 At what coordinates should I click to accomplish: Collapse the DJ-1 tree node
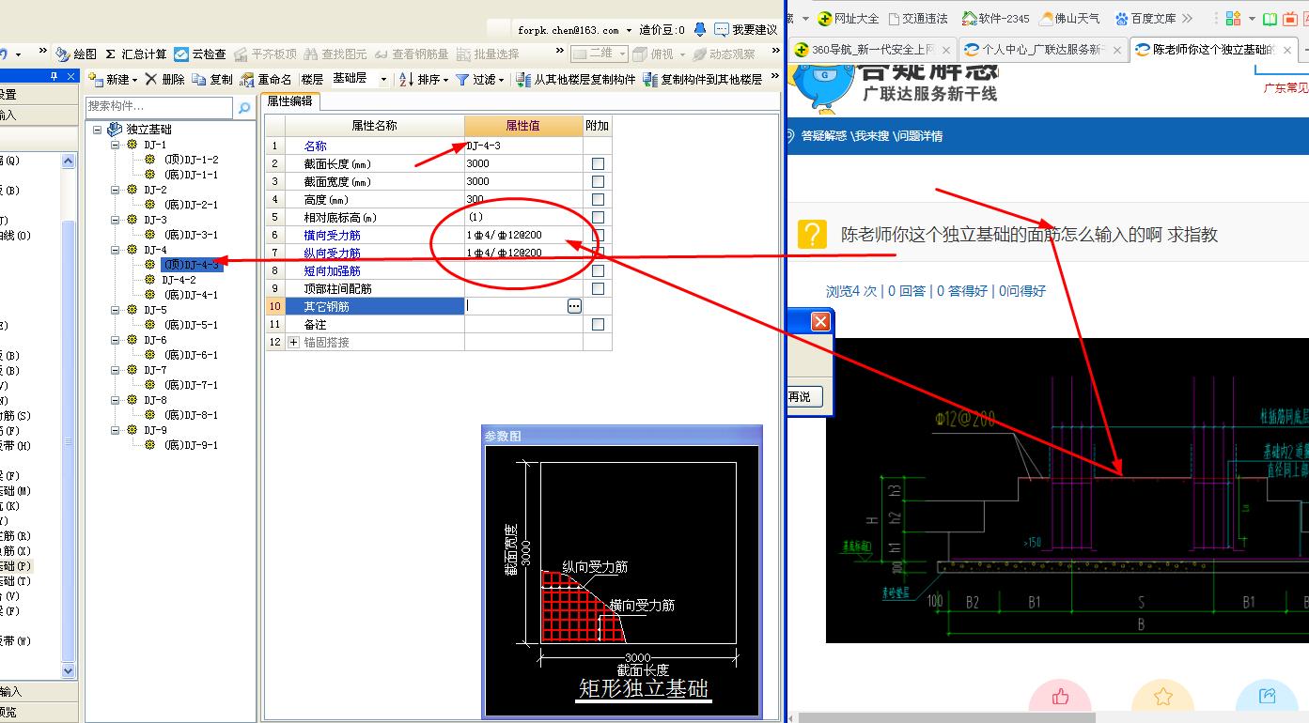tap(116, 145)
